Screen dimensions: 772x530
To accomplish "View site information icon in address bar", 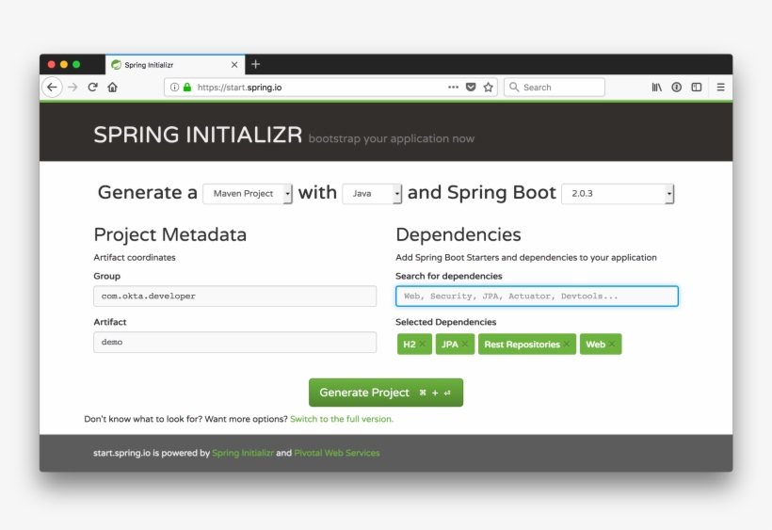I will pyautogui.click(x=174, y=88).
